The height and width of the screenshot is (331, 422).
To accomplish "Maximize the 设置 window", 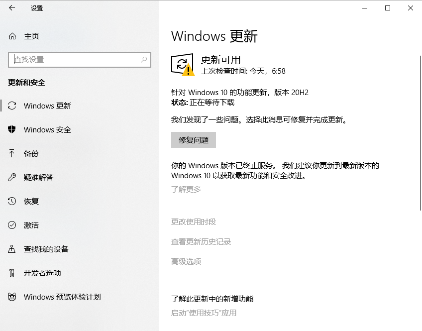I will tap(388, 8).
